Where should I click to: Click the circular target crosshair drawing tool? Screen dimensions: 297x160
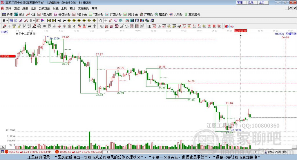click(x=59, y=26)
